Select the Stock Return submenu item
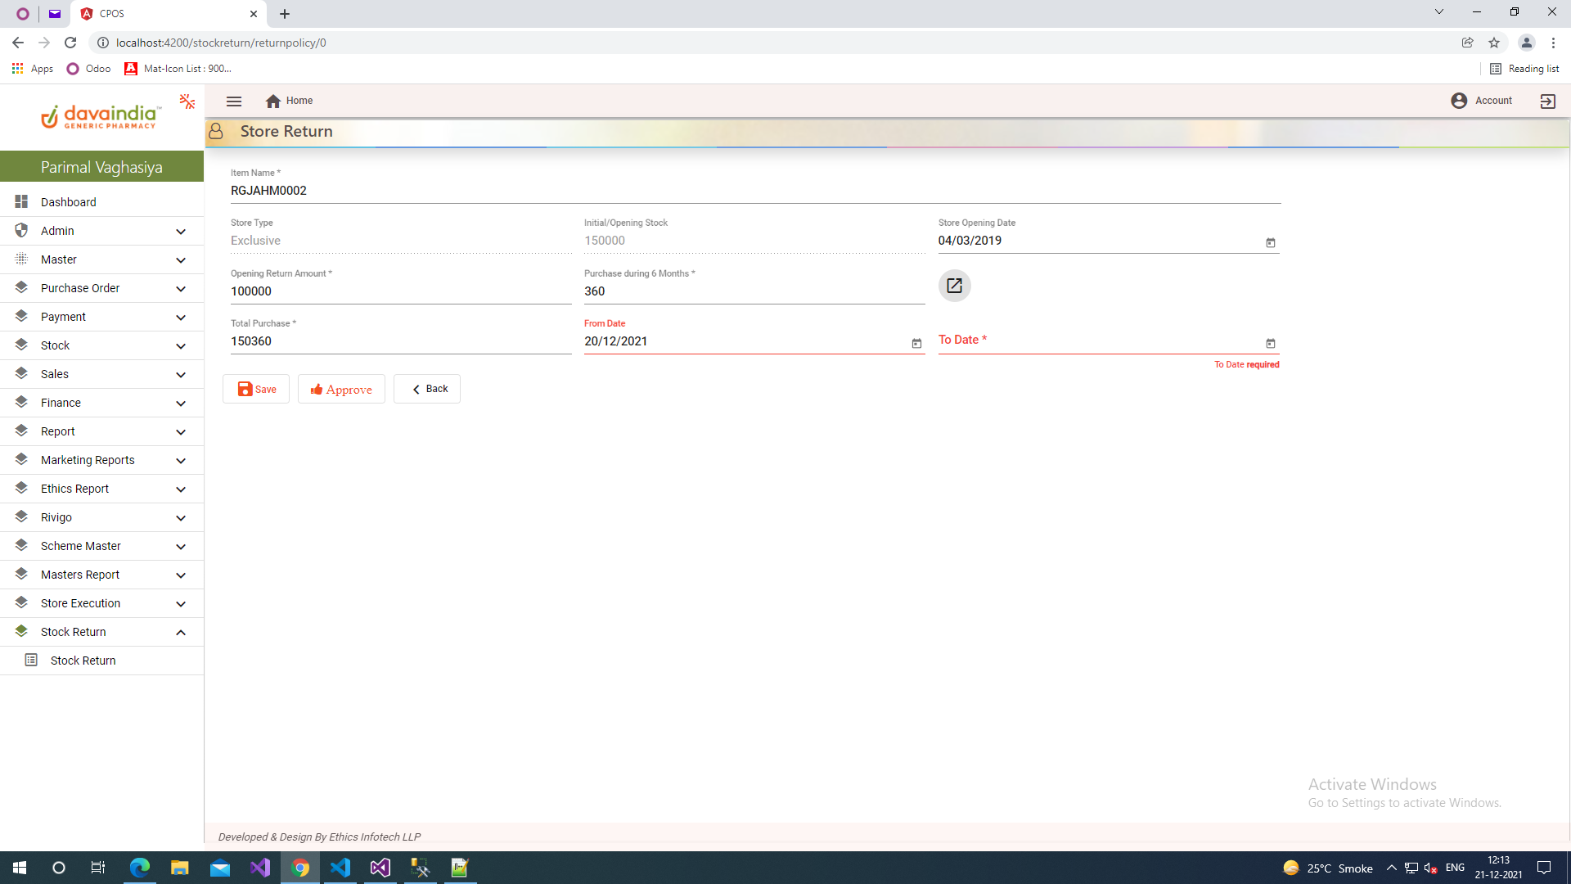This screenshot has height=884, width=1571. [83, 661]
